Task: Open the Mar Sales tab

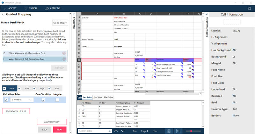Action: pyautogui.click(x=109, y=97)
